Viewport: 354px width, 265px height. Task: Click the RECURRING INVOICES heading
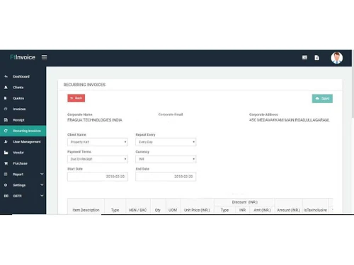tap(84, 85)
